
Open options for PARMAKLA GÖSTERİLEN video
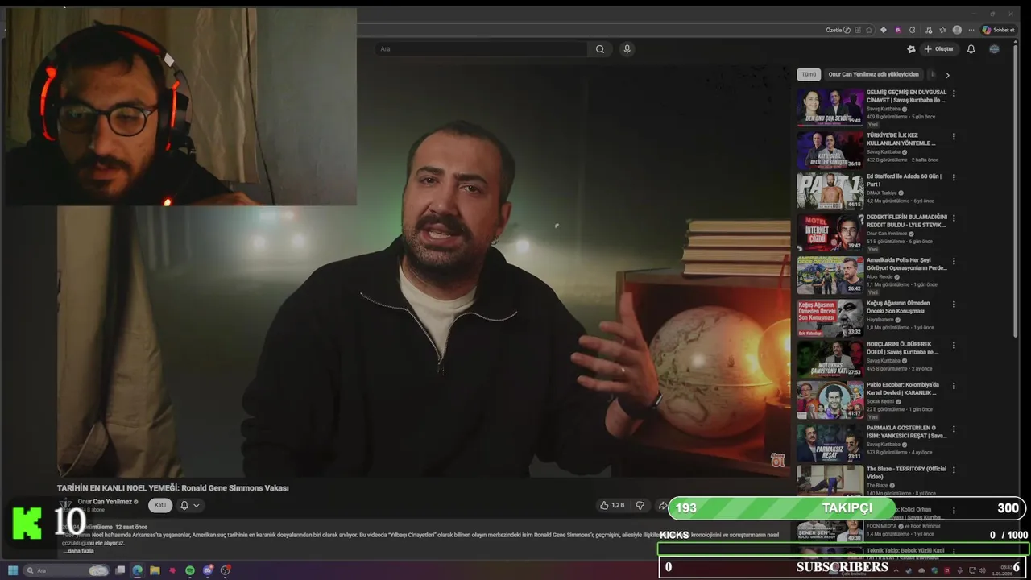point(954,429)
